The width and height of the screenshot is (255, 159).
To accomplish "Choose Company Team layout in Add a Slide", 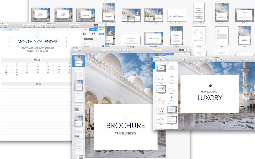I will [x=172, y=99].
